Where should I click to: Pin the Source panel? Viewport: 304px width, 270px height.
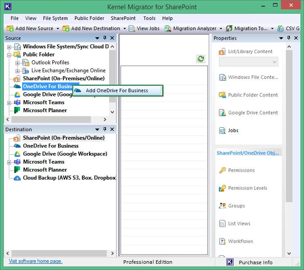coord(105,38)
